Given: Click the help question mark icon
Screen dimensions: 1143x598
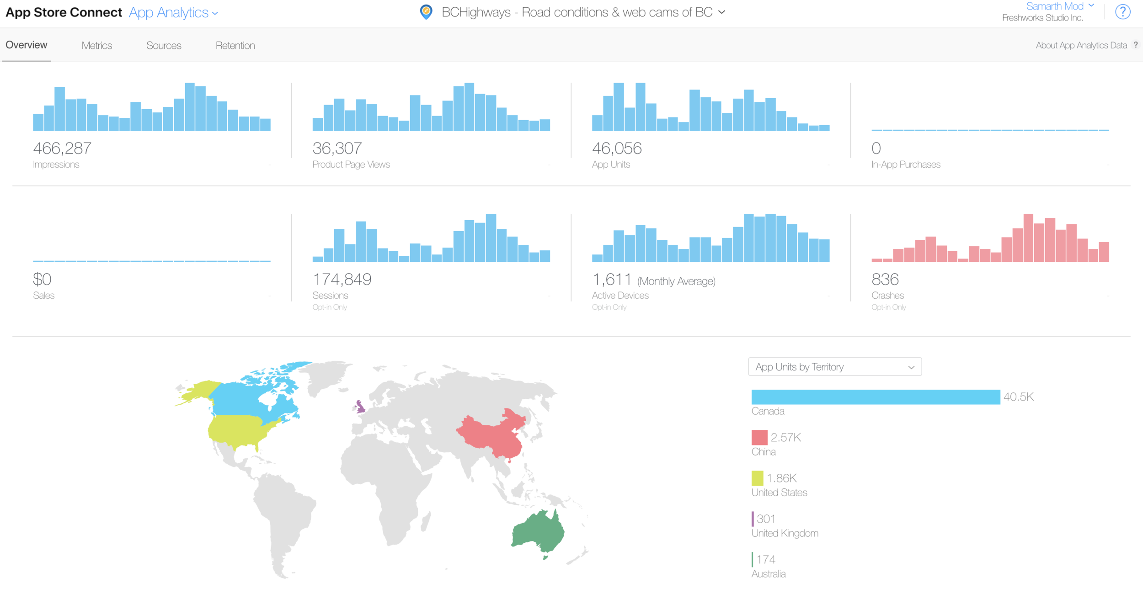Looking at the screenshot, I should (x=1122, y=12).
